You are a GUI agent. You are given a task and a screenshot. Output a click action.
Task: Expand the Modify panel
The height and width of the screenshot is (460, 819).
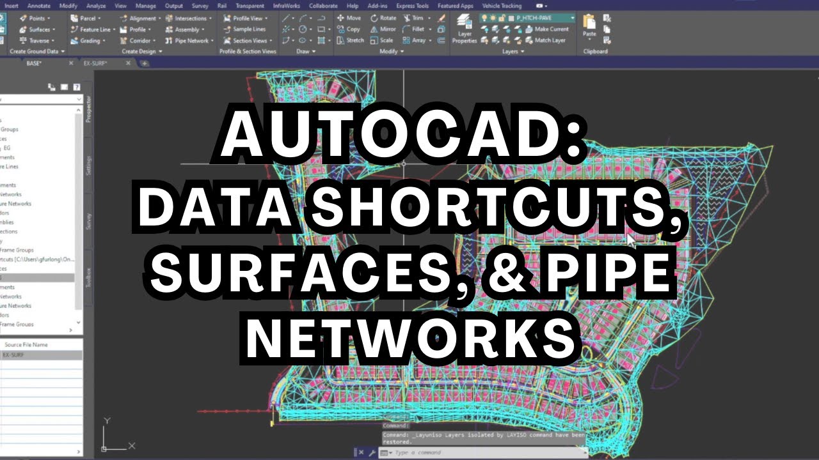pos(391,51)
